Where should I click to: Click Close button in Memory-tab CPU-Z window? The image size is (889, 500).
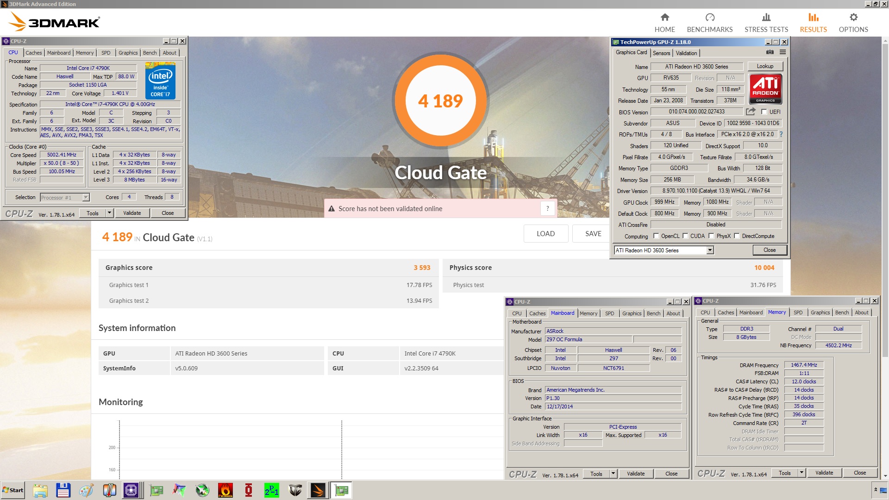(x=860, y=473)
